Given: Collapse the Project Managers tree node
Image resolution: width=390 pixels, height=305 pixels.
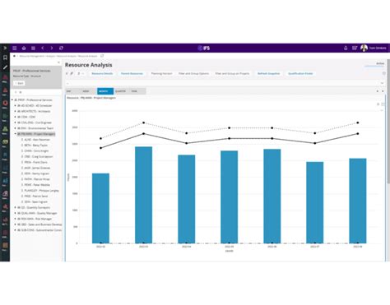Looking at the screenshot, I should 16,134.
